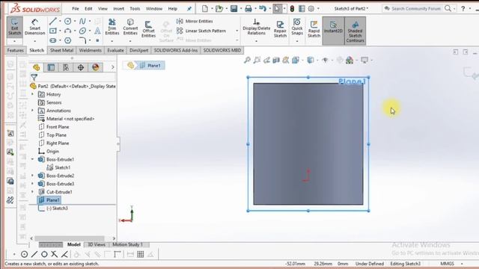479x269 pixels.
Task: Switch to the Features tab
Action: click(x=15, y=50)
